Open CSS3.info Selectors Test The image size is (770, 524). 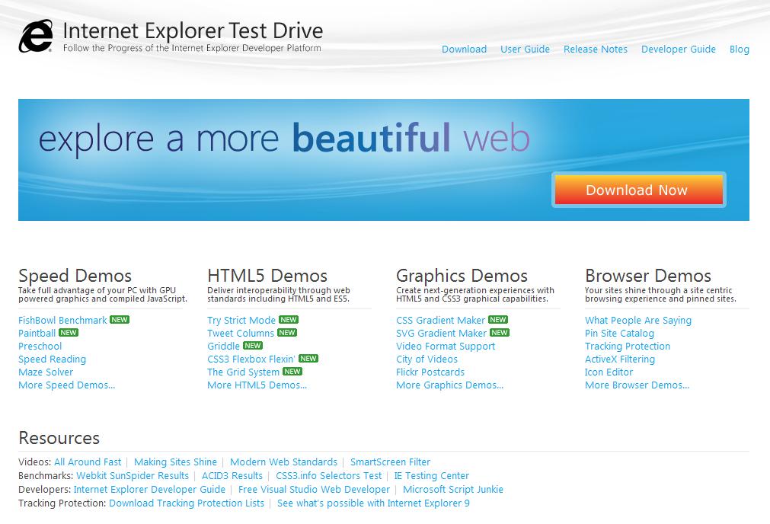tap(328, 476)
